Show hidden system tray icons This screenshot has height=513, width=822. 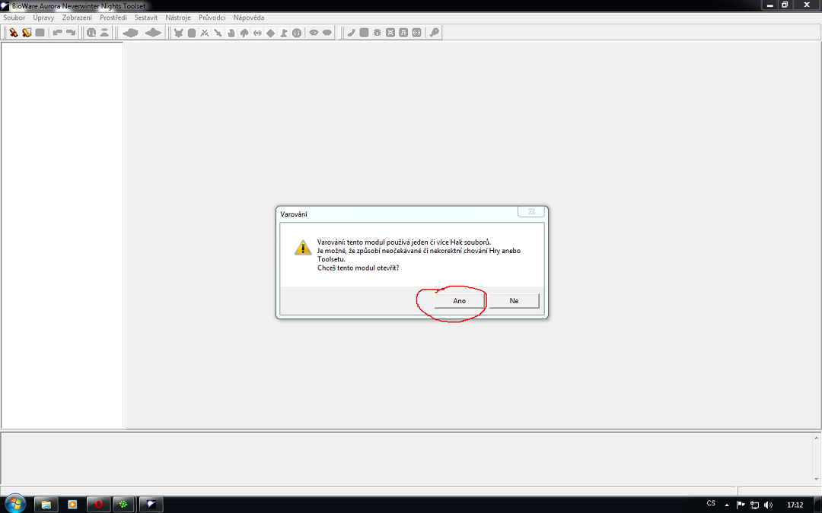727,505
